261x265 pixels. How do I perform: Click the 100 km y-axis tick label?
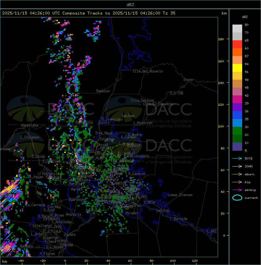[221, 127]
